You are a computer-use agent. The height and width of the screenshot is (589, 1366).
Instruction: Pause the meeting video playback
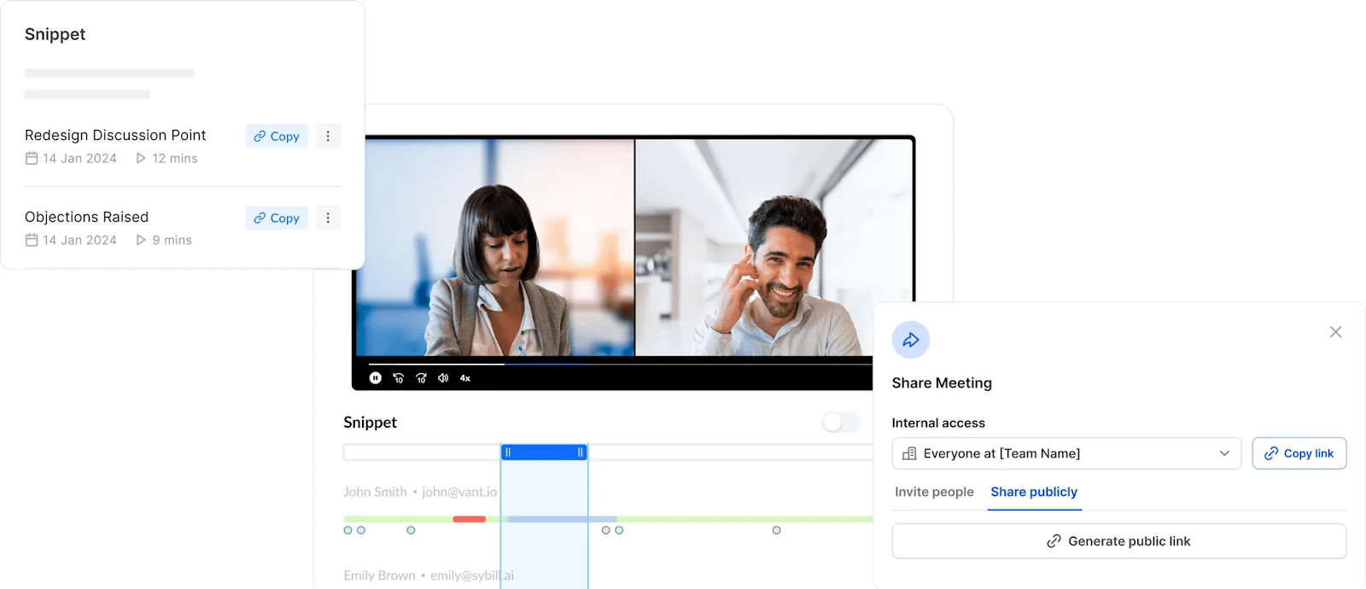[376, 378]
